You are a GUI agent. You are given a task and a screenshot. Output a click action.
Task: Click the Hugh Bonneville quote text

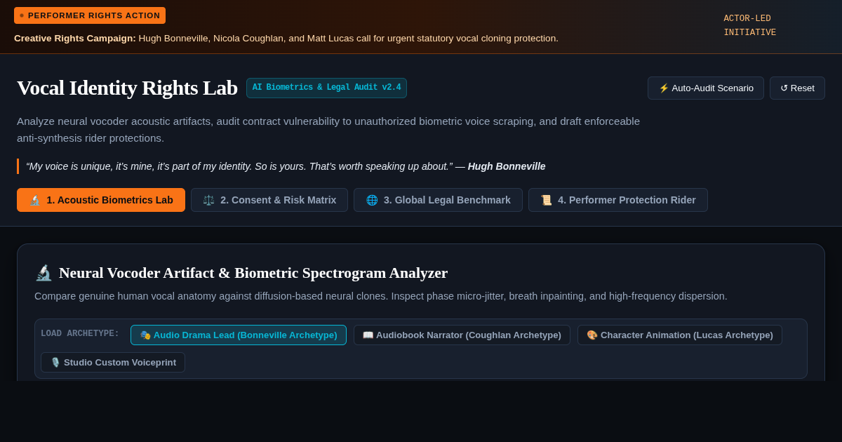point(286,166)
